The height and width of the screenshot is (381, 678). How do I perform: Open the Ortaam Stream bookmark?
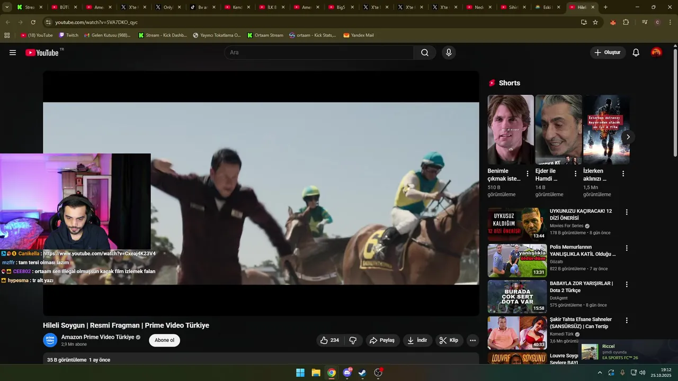pyautogui.click(x=265, y=35)
